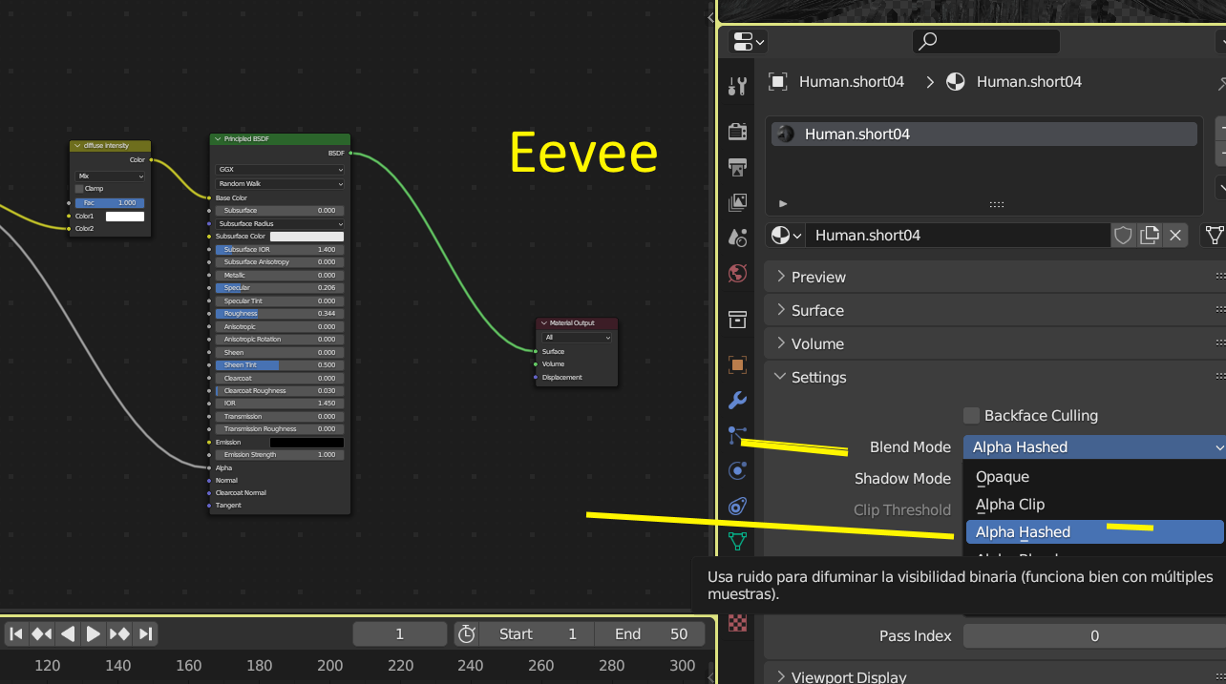Image resolution: width=1226 pixels, height=684 pixels.
Task: Click the Fac slider on diffuse intensity node
Action: click(110, 202)
